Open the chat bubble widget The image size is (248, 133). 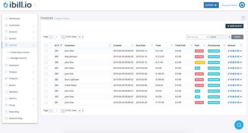239,125
